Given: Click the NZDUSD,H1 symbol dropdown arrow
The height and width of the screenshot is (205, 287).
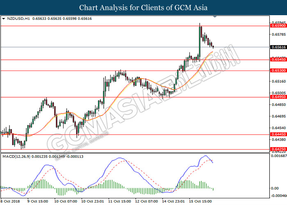Looking at the screenshot, I should [3, 19].
